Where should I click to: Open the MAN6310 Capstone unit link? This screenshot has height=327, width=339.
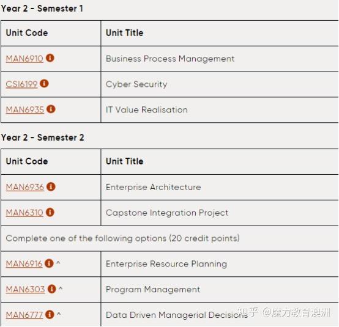point(24,213)
